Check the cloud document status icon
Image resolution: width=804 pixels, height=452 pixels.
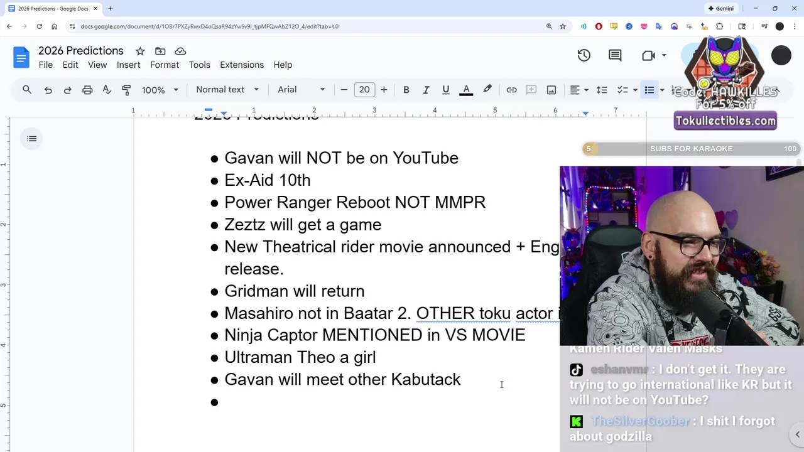point(180,51)
